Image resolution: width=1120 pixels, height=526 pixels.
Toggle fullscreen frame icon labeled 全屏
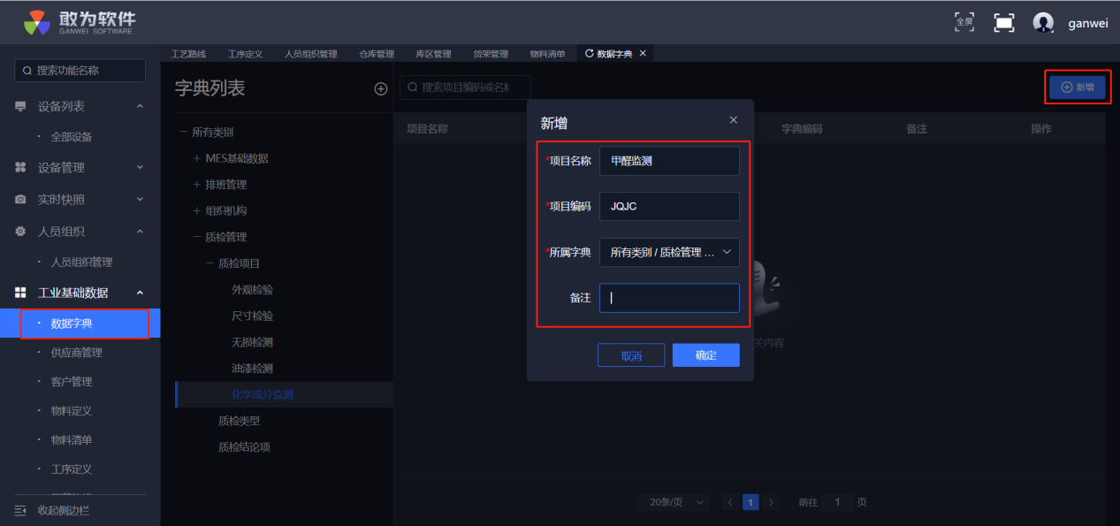pyautogui.click(x=964, y=22)
